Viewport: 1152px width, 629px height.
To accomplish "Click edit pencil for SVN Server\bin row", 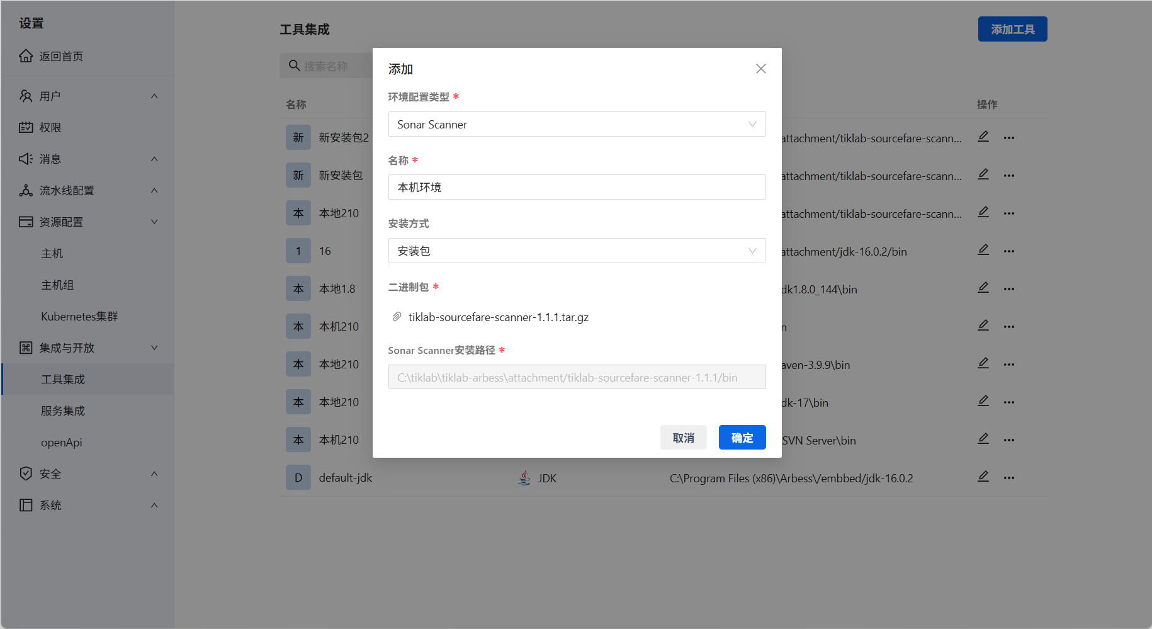I will pos(983,439).
